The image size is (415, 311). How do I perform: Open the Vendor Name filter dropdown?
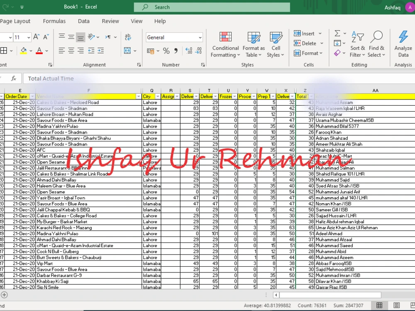[x=139, y=97]
